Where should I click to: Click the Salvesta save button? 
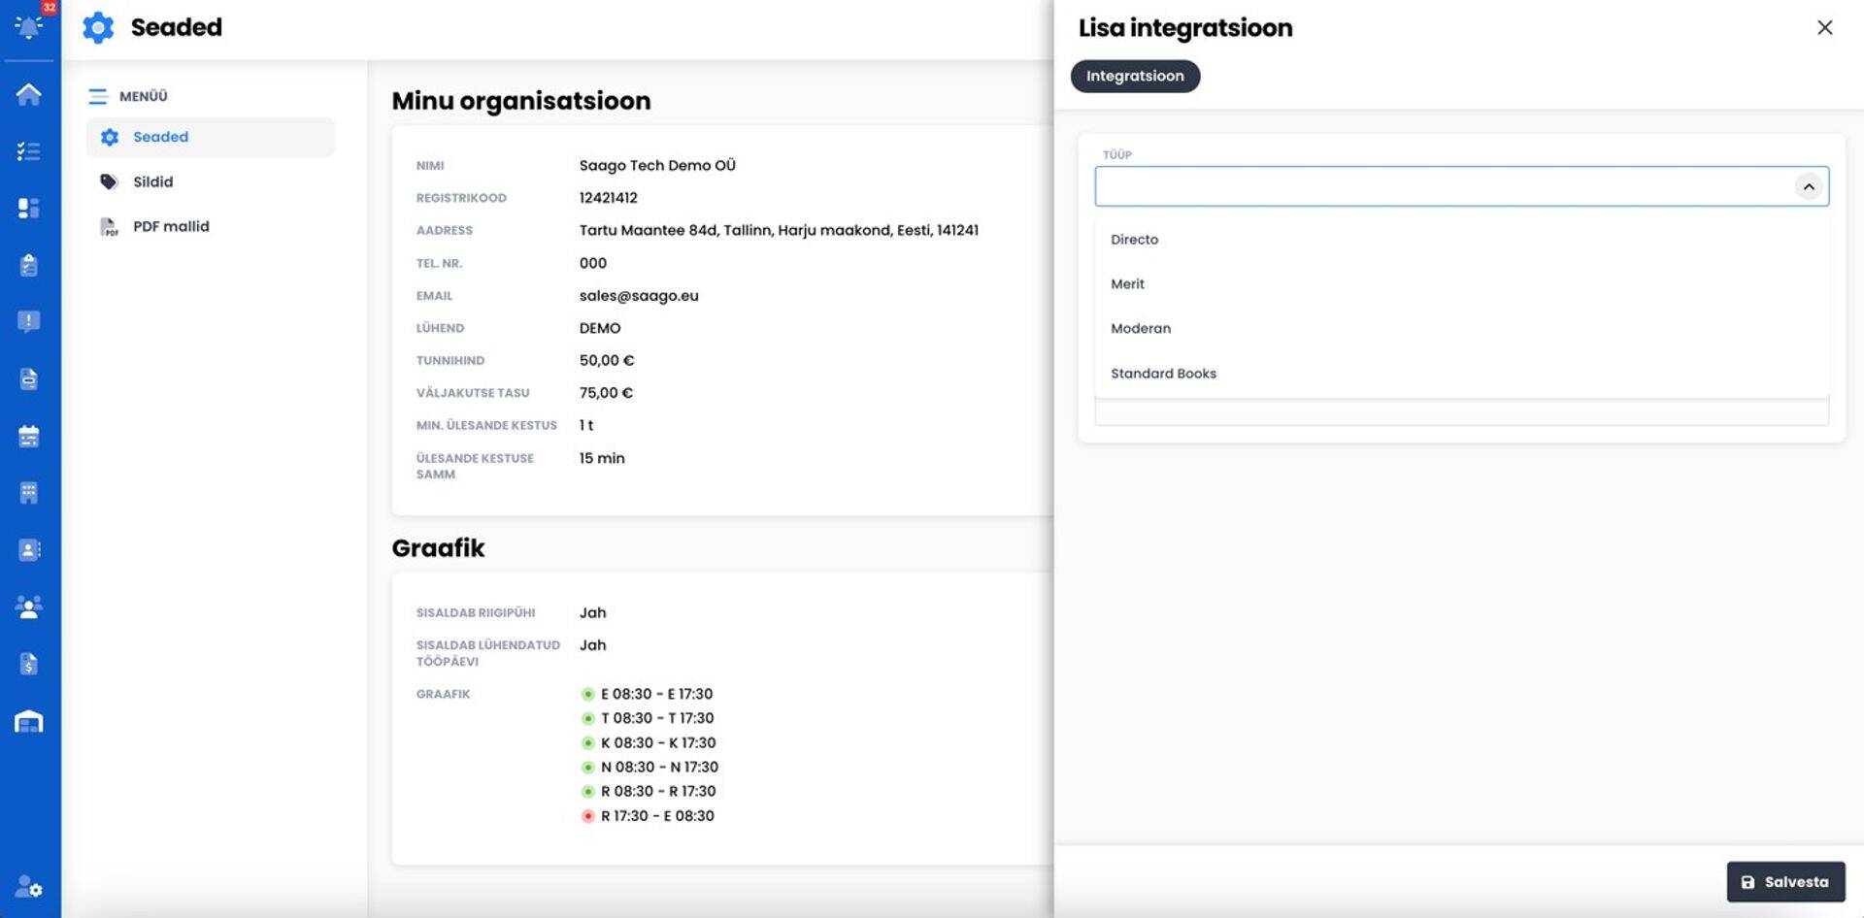(x=1784, y=882)
